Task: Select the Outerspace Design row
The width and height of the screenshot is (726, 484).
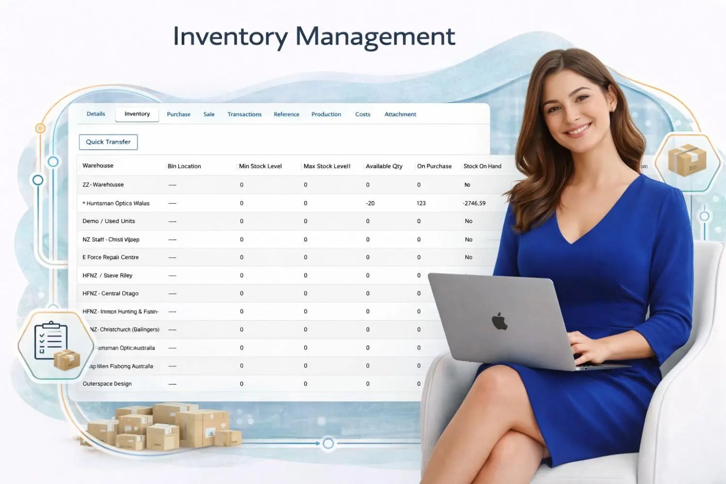Action: (107, 383)
